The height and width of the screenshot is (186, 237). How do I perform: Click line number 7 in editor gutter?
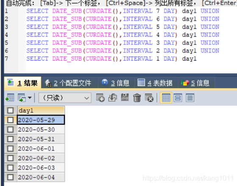(6, 58)
